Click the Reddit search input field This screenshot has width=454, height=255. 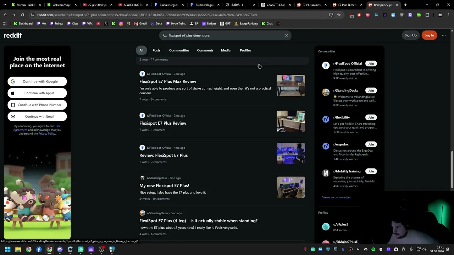pyautogui.click(x=225, y=35)
